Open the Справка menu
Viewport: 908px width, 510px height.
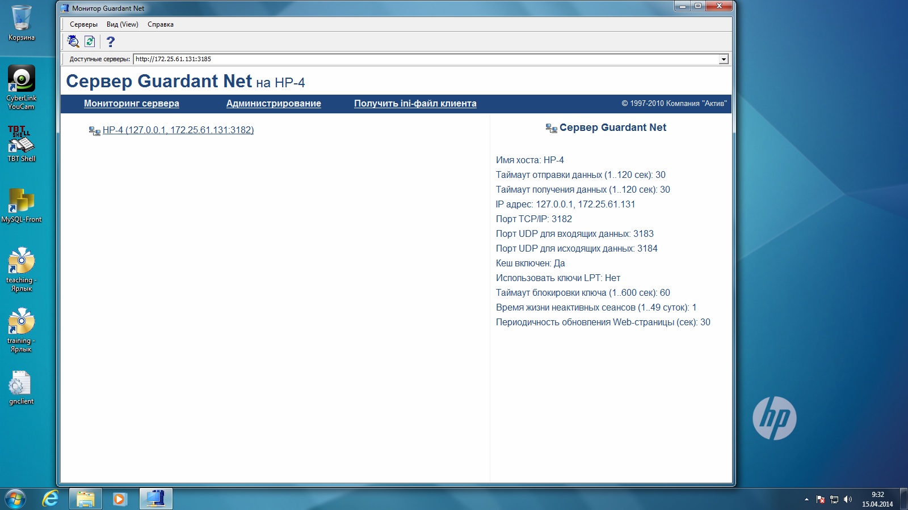click(x=161, y=24)
